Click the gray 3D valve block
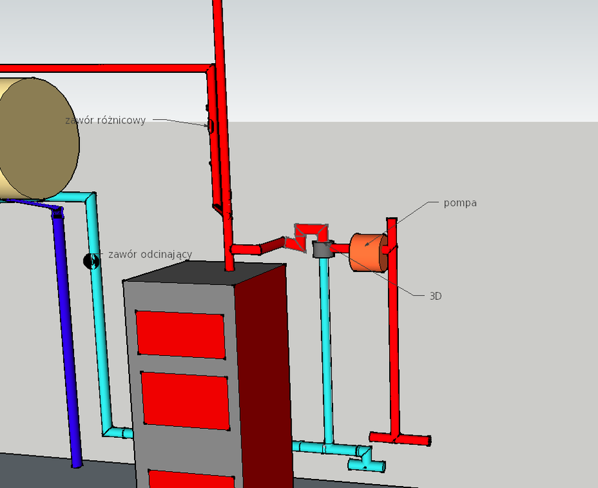The height and width of the screenshot is (488, 598). 321,249
